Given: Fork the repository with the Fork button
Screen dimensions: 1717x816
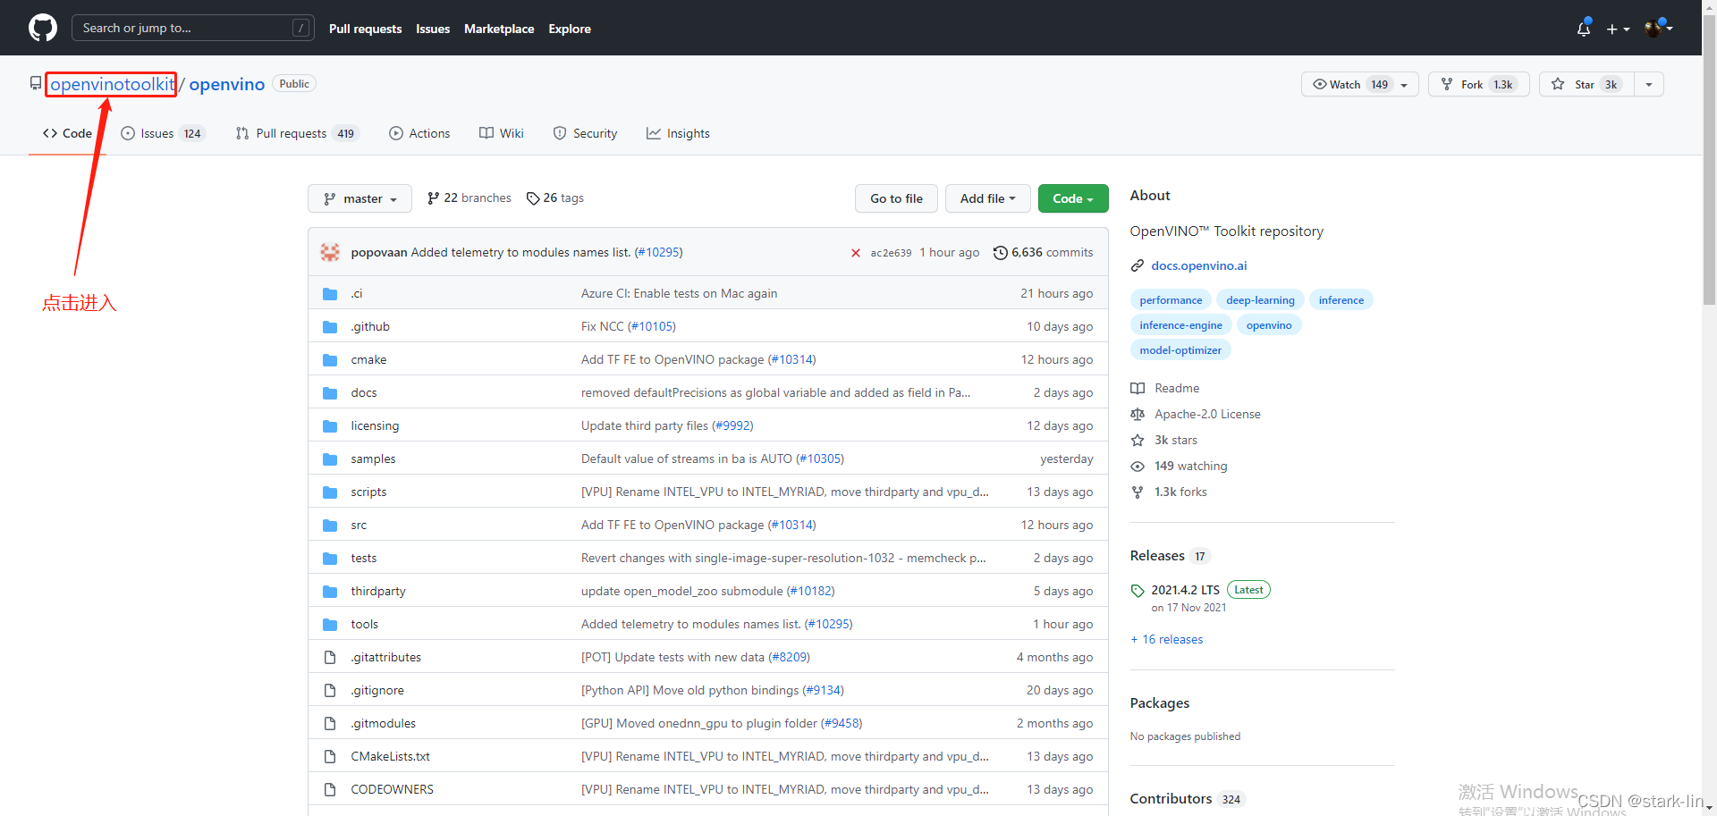Looking at the screenshot, I should 1479,84.
